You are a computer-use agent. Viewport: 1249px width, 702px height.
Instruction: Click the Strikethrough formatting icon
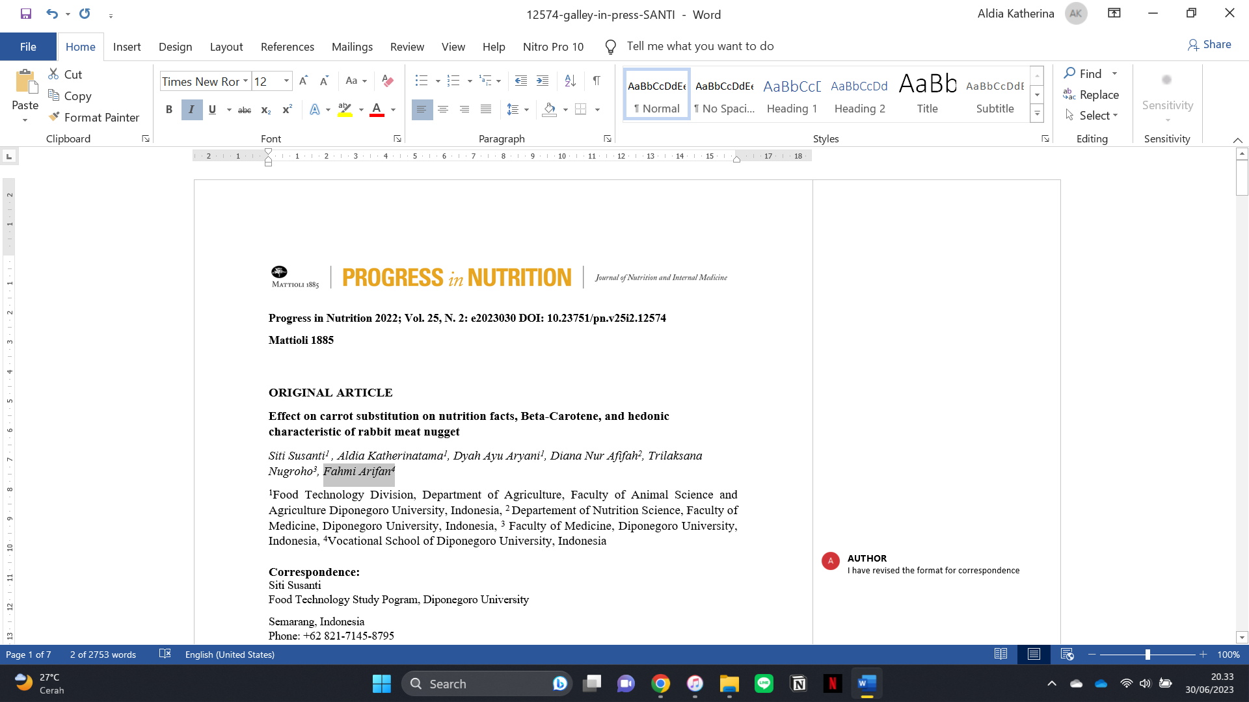(x=245, y=110)
